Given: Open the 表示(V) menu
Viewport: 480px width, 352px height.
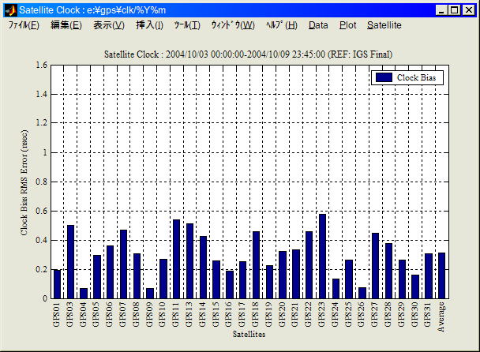Looking at the screenshot, I should [109, 25].
